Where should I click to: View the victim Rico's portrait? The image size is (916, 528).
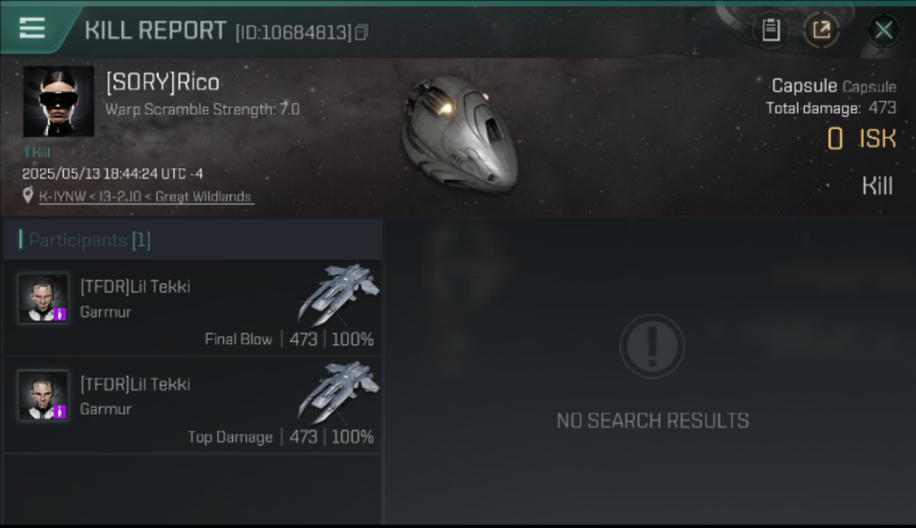coord(58,101)
